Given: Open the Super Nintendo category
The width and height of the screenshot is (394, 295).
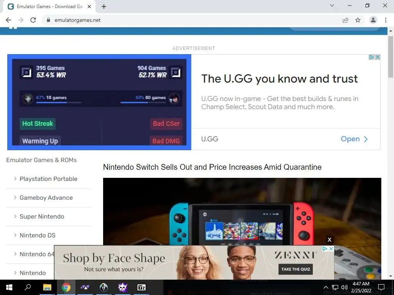Looking at the screenshot, I should point(42,217).
